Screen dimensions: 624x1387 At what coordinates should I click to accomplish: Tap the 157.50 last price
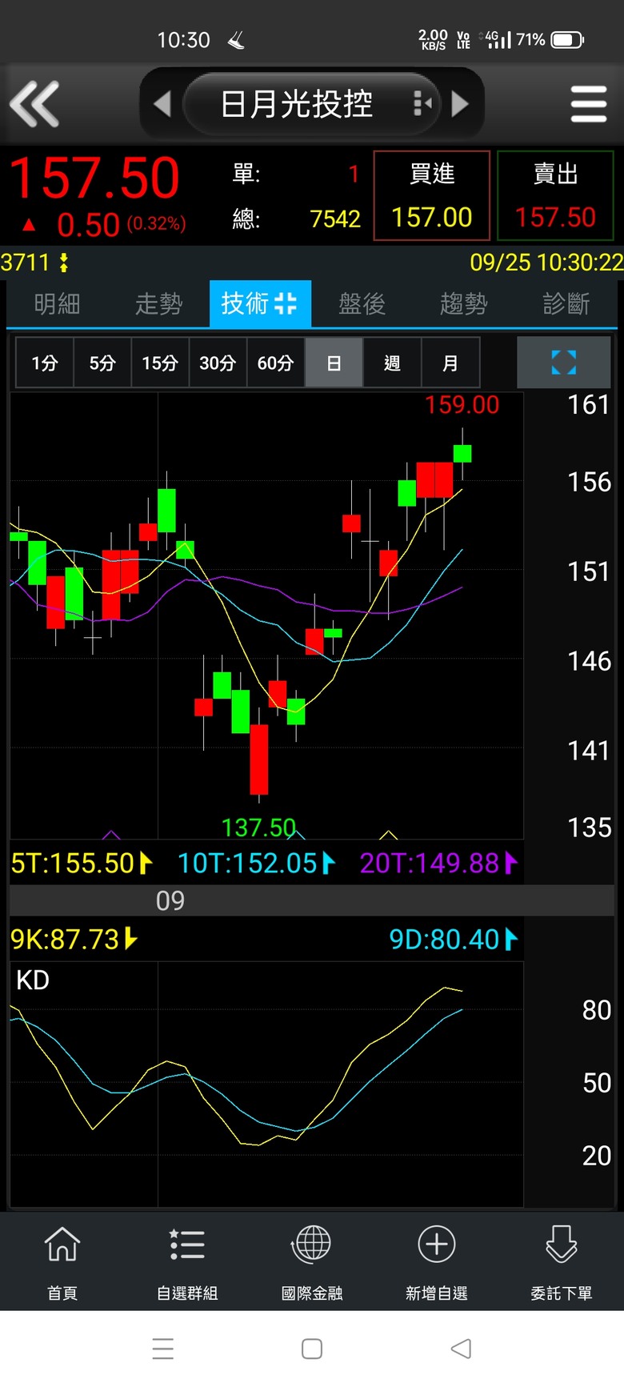[94, 178]
